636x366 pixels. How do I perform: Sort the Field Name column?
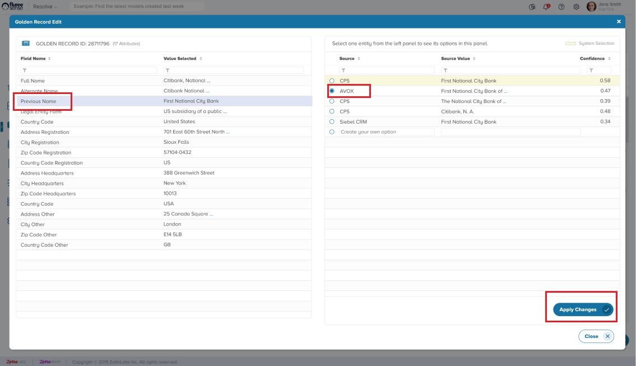pos(49,59)
